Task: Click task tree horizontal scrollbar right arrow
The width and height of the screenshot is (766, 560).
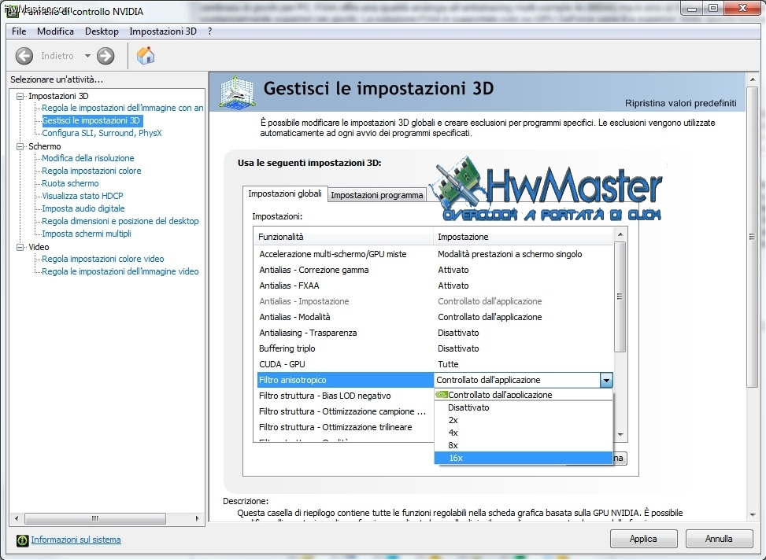Action: coord(197,518)
